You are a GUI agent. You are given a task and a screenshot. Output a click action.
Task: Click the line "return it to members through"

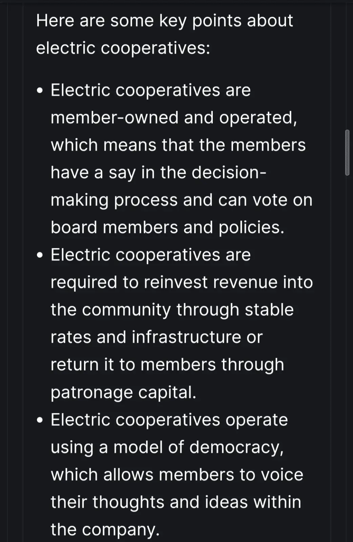pyautogui.click(x=167, y=364)
